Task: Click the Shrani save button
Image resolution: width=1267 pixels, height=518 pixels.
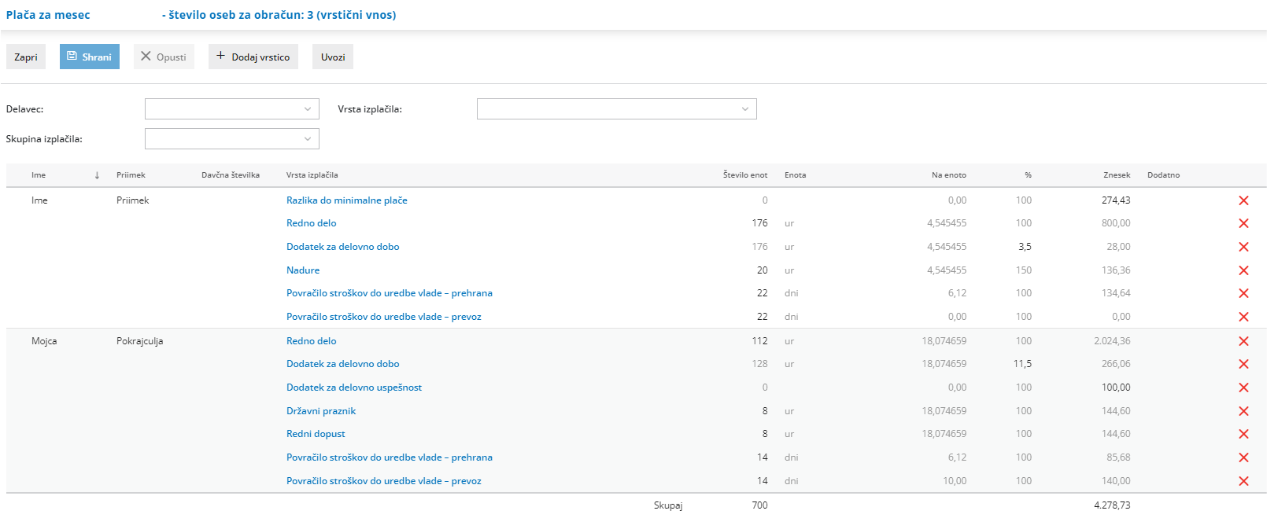Action: coord(90,57)
